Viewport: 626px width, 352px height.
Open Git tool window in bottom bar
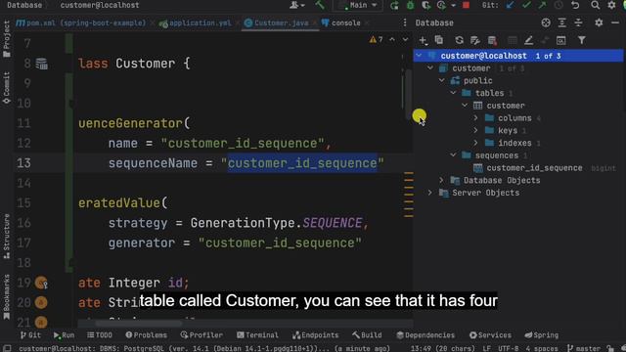click(x=30, y=334)
